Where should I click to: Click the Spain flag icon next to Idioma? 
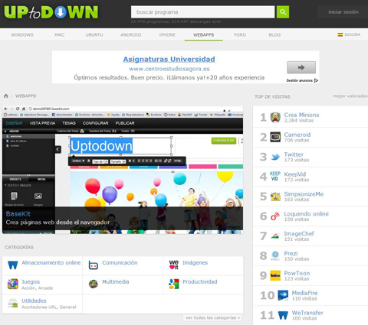coord(340,34)
